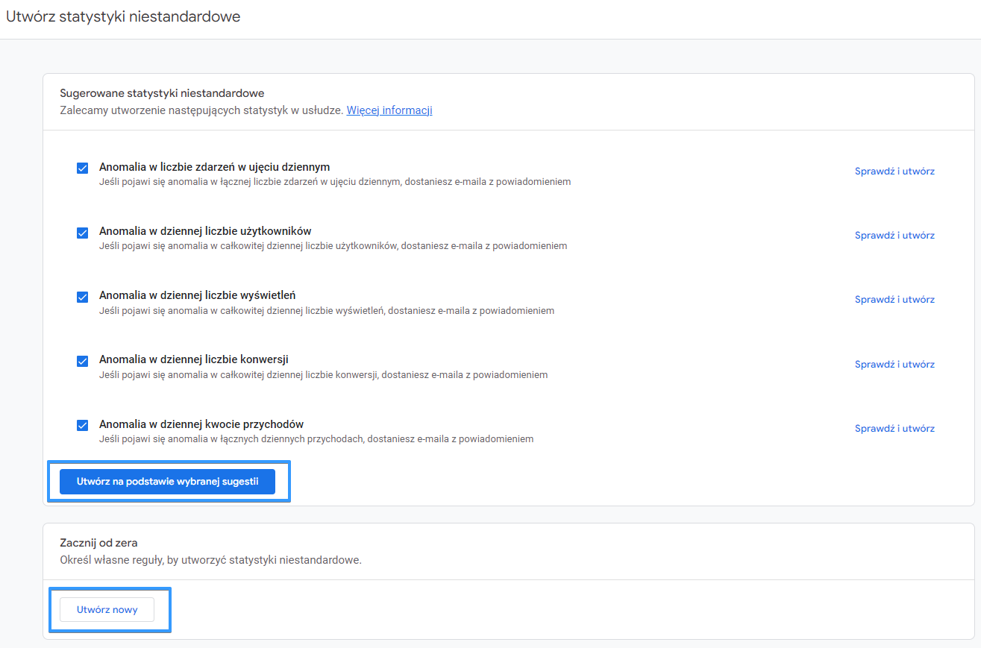Click the 'Sugerowane statystyki niestandardowe' heading
The image size is (981, 648).
162,93
